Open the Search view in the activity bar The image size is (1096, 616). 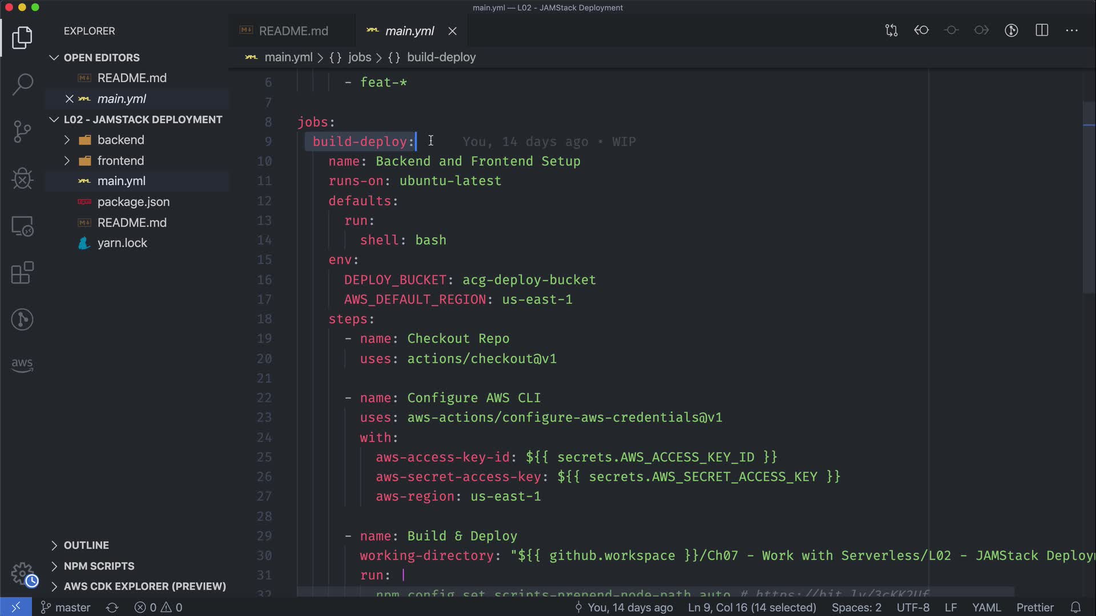22,84
